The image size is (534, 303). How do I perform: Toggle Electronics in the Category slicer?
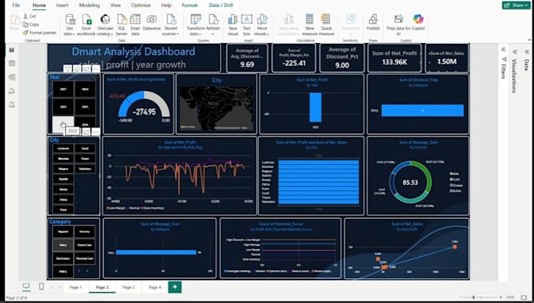[63, 258]
